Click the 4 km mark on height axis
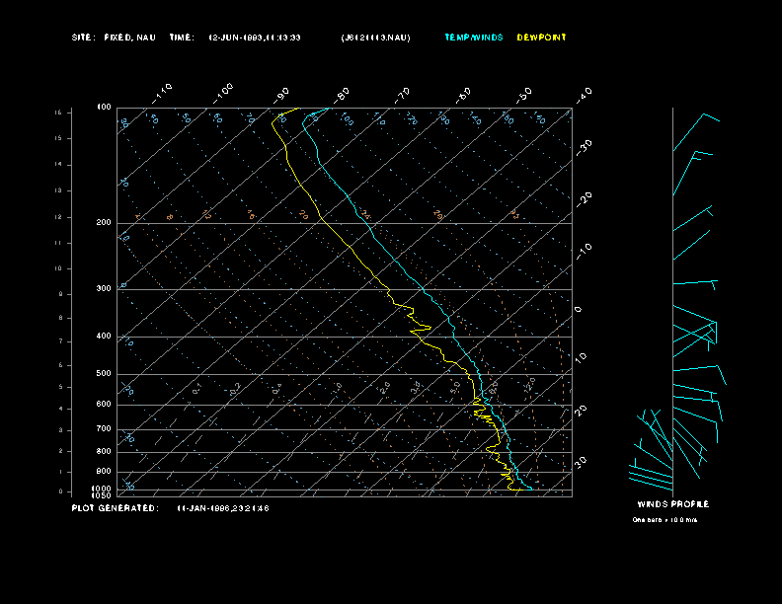 click(x=61, y=409)
